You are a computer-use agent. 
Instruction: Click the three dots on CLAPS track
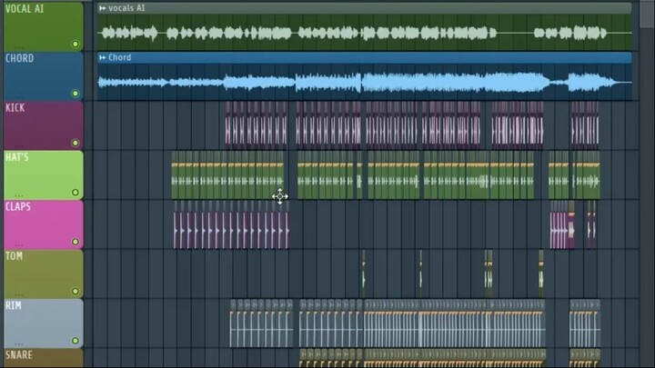[x=17, y=244]
